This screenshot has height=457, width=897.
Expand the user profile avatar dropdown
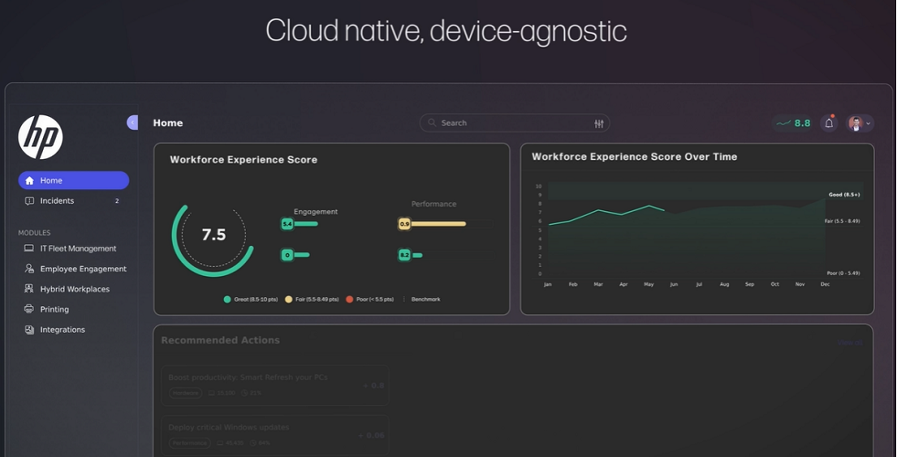pyautogui.click(x=860, y=123)
